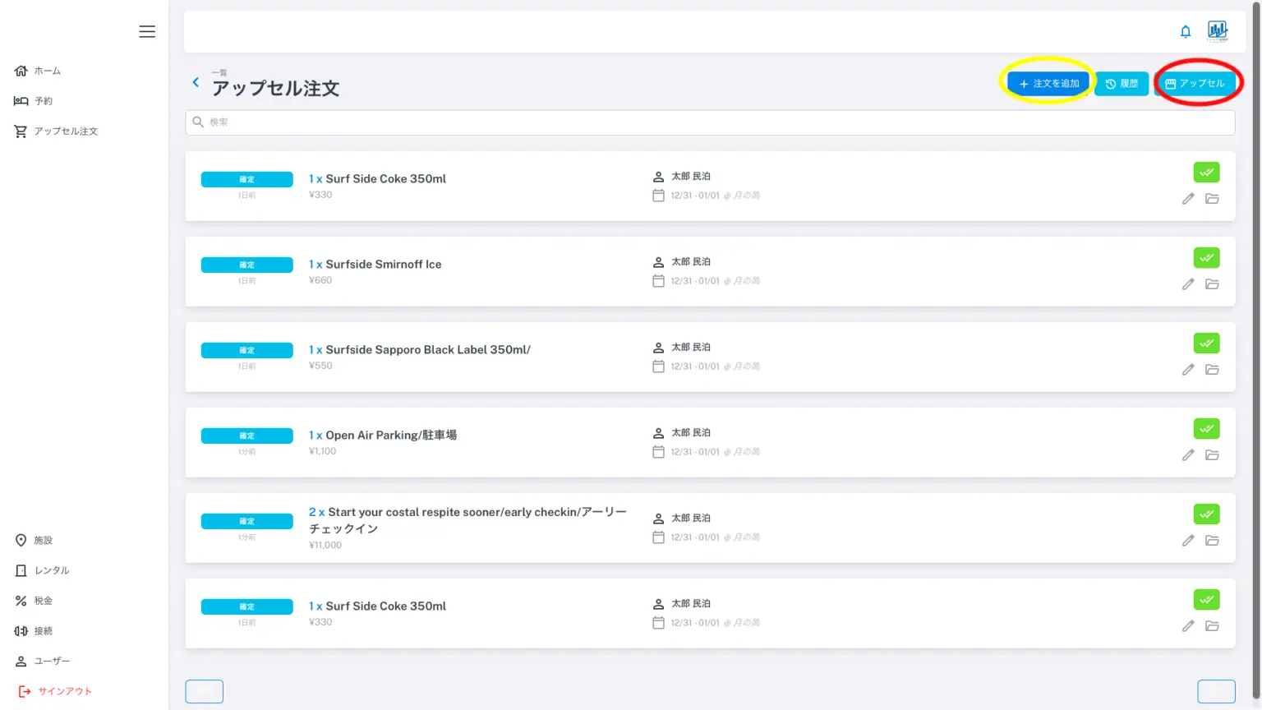1262x710 pixels.
Task: Click the アップセル button at top right
Action: click(1195, 84)
